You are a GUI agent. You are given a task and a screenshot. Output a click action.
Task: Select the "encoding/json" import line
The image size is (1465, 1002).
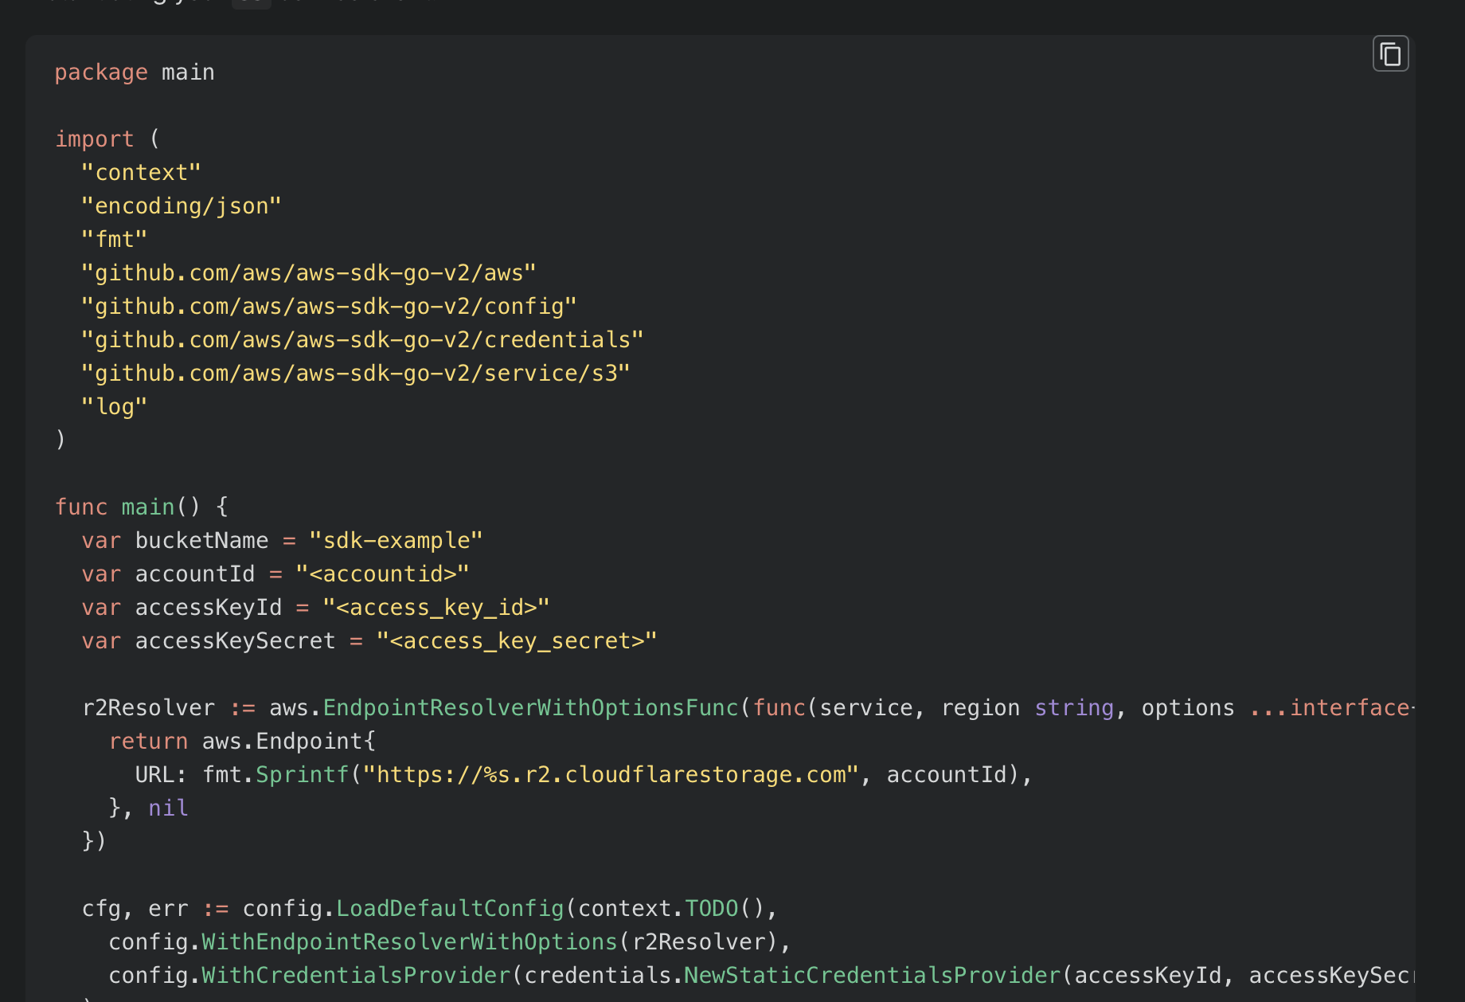coord(182,206)
